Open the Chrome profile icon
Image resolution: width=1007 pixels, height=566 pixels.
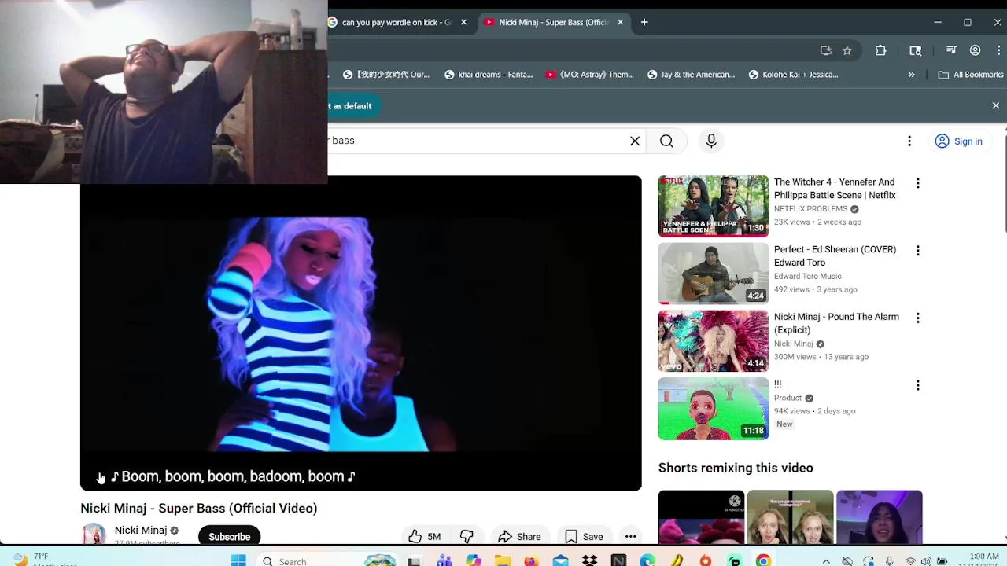[x=975, y=50]
